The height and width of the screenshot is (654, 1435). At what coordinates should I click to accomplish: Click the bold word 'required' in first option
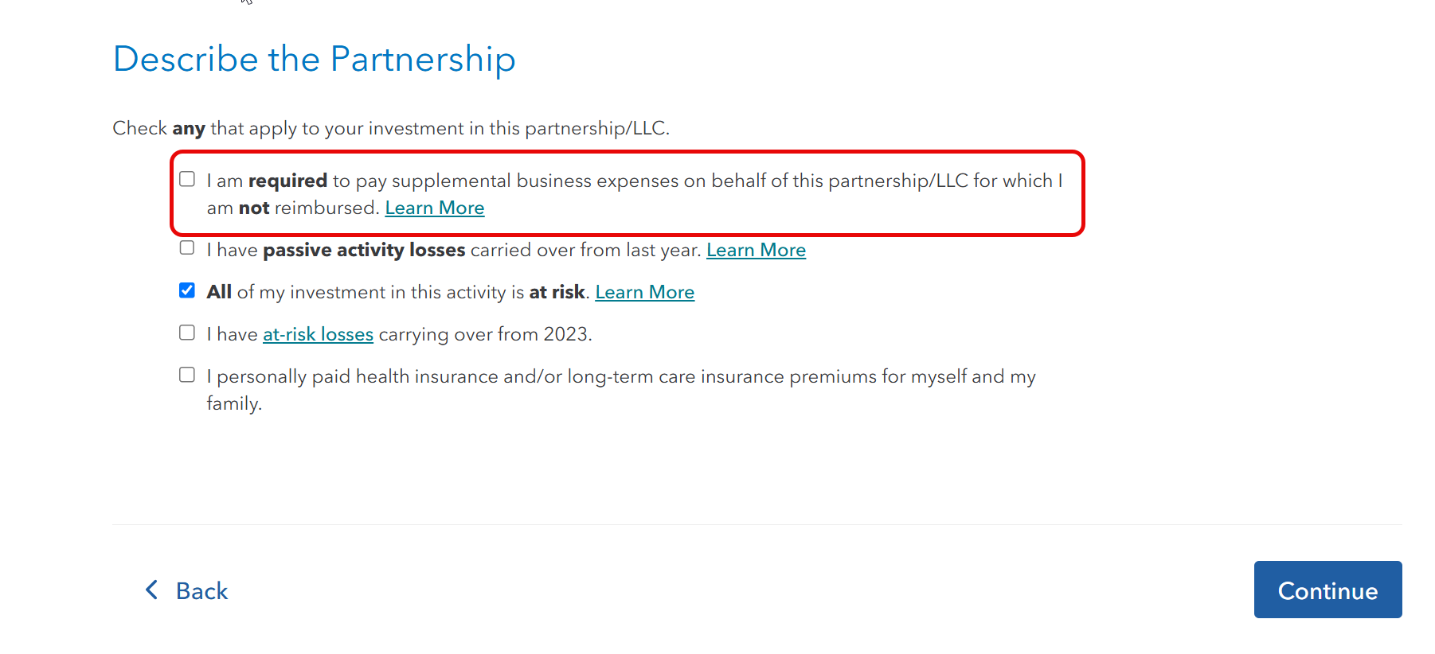(287, 181)
